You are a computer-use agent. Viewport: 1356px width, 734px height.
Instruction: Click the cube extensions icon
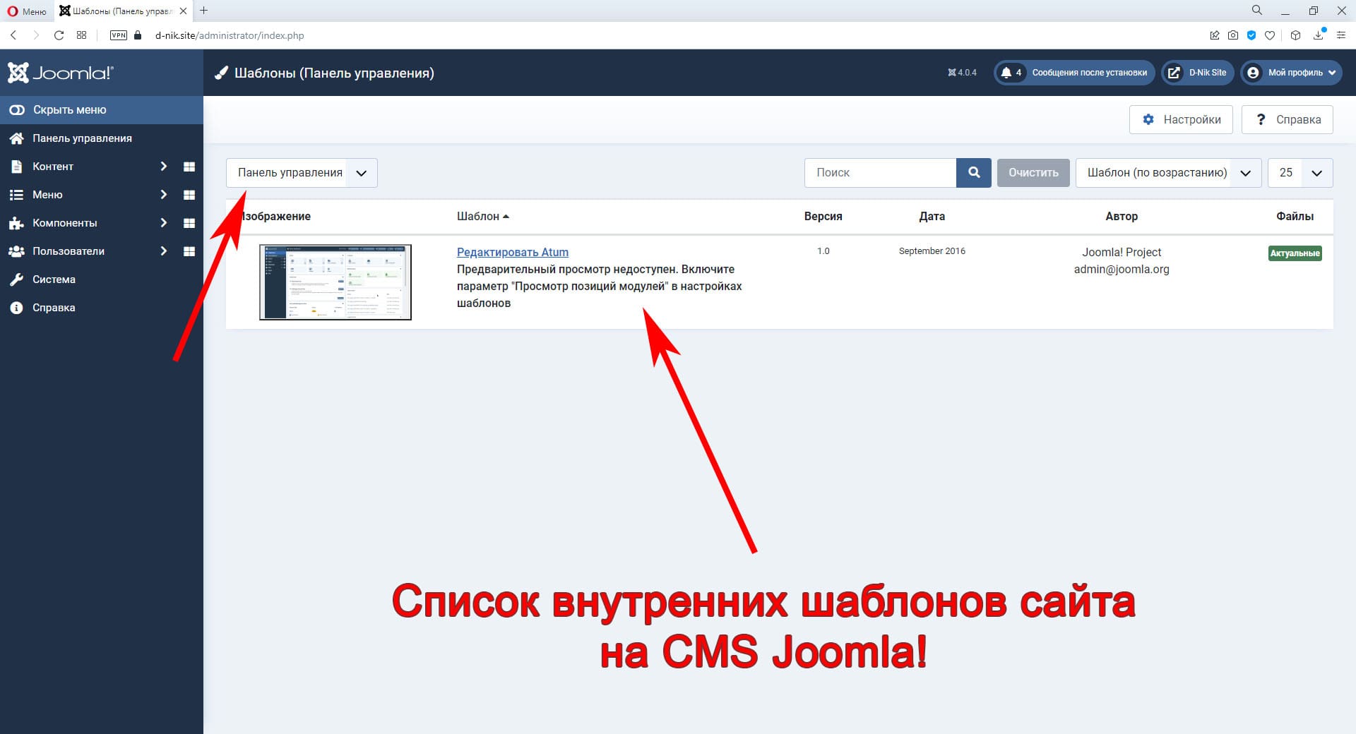pyautogui.click(x=1295, y=35)
